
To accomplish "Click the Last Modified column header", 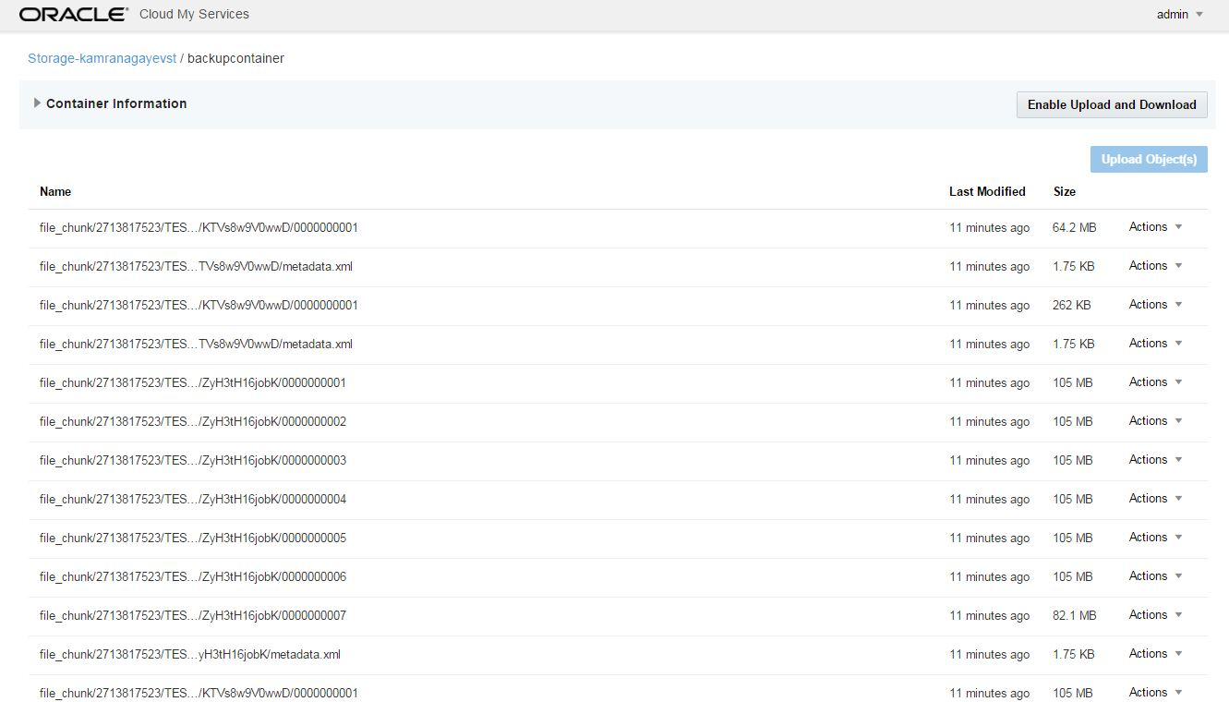I will pyautogui.click(x=986, y=191).
